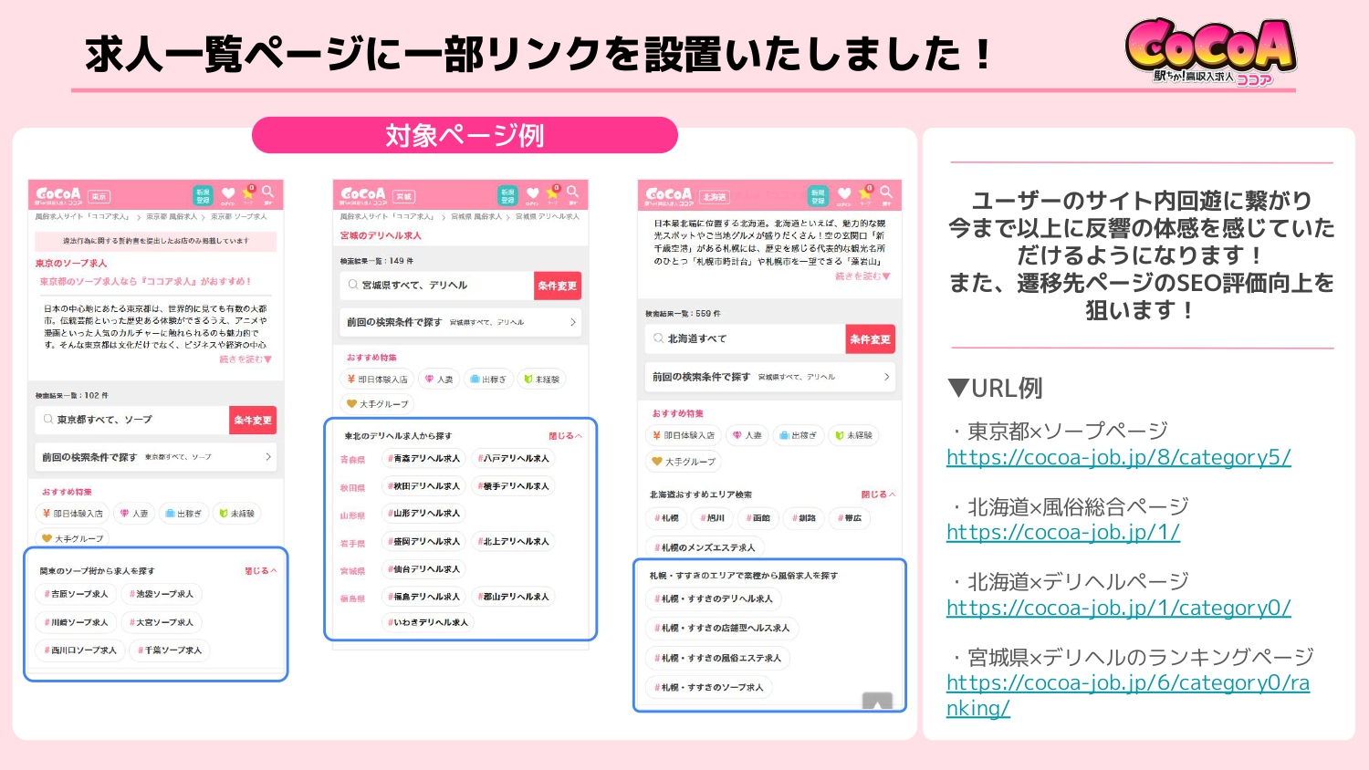Collapse the 東北のデリヘル求人から探す panel via 閉じる
Screen dimensions: 1369x770
pyautogui.click(x=567, y=435)
